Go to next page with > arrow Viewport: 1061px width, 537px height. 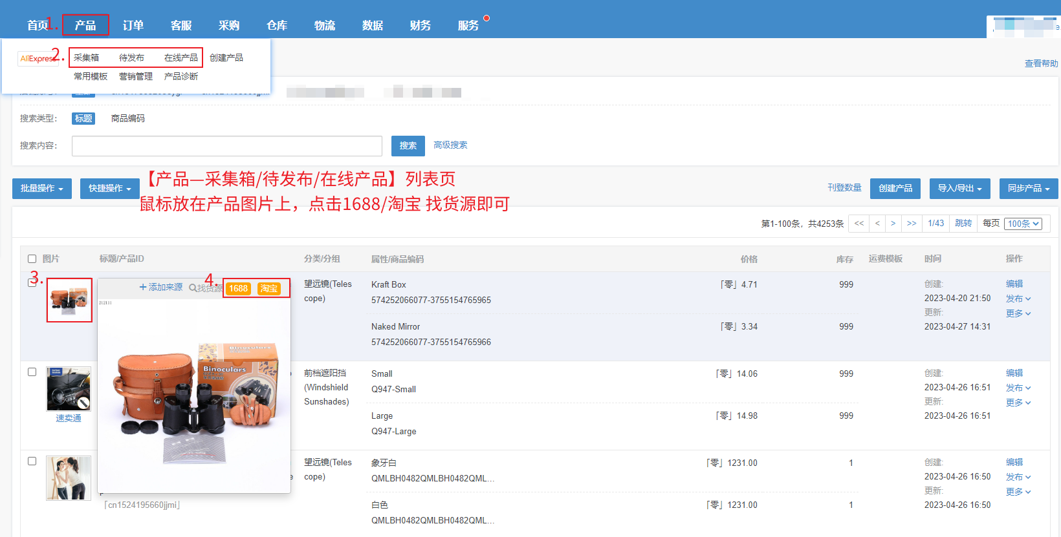[x=893, y=223]
